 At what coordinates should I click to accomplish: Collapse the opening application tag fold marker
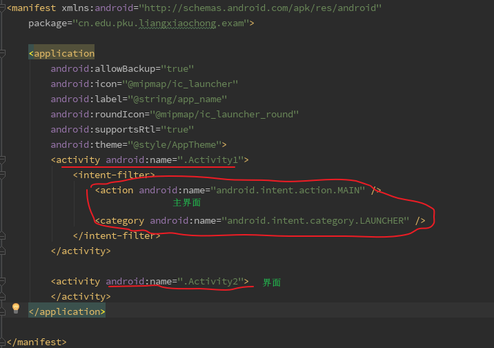pos(2,53)
